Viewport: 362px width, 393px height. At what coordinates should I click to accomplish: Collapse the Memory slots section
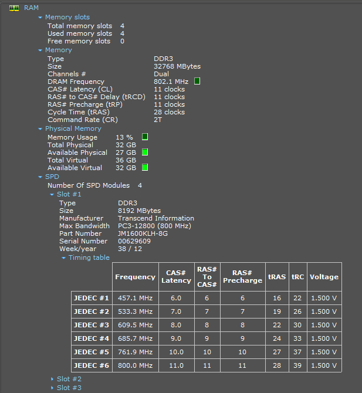(40, 18)
